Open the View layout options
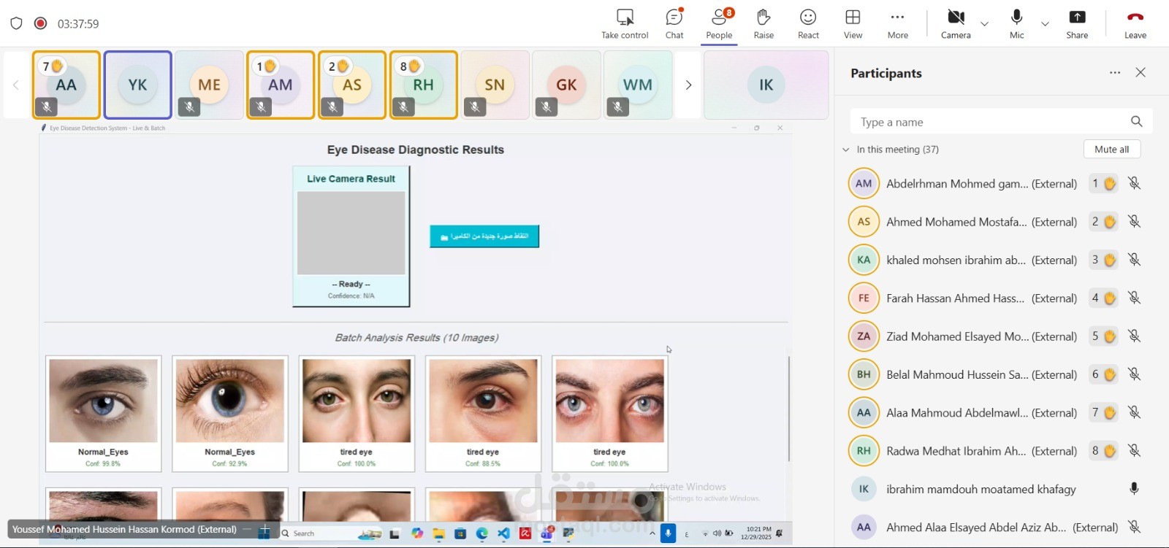Screen dimensions: 1169x548 [853, 23]
